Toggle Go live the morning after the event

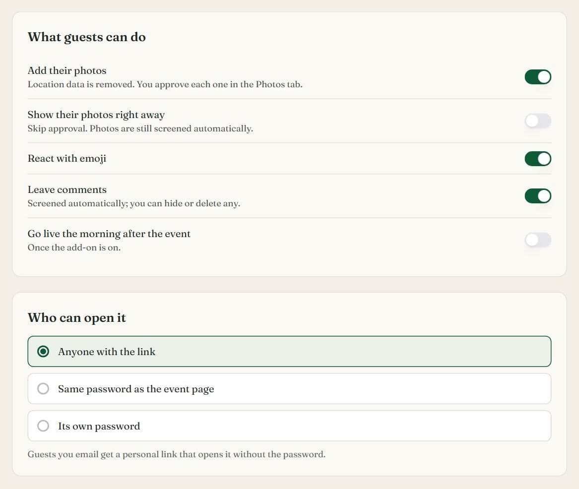point(538,240)
